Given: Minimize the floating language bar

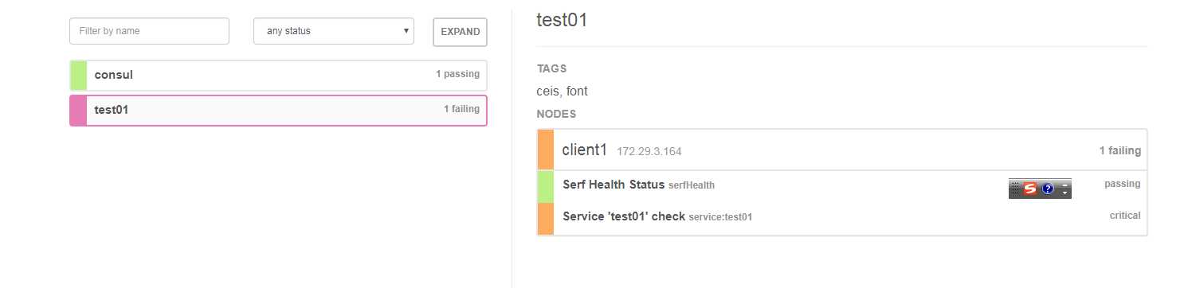Looking at the screenshot, I should click(1065, 185).
